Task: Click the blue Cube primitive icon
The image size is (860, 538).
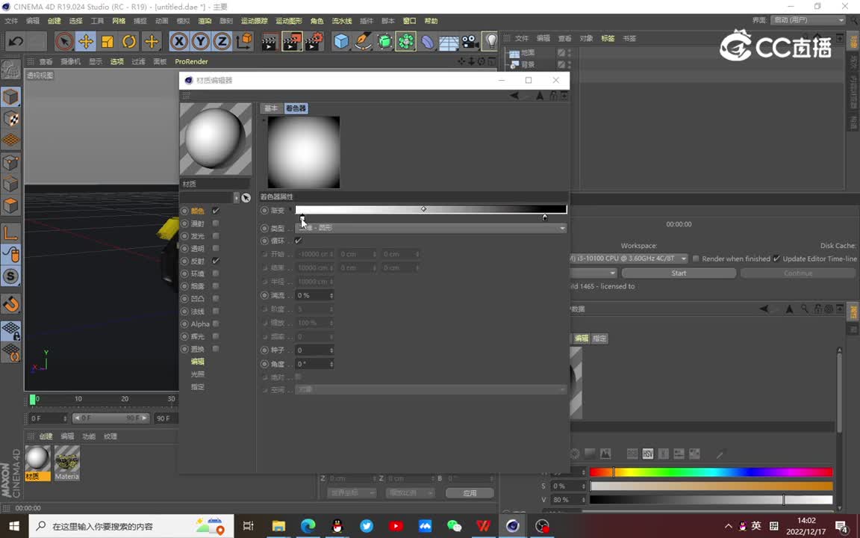Action: click(x=341, y=42)
